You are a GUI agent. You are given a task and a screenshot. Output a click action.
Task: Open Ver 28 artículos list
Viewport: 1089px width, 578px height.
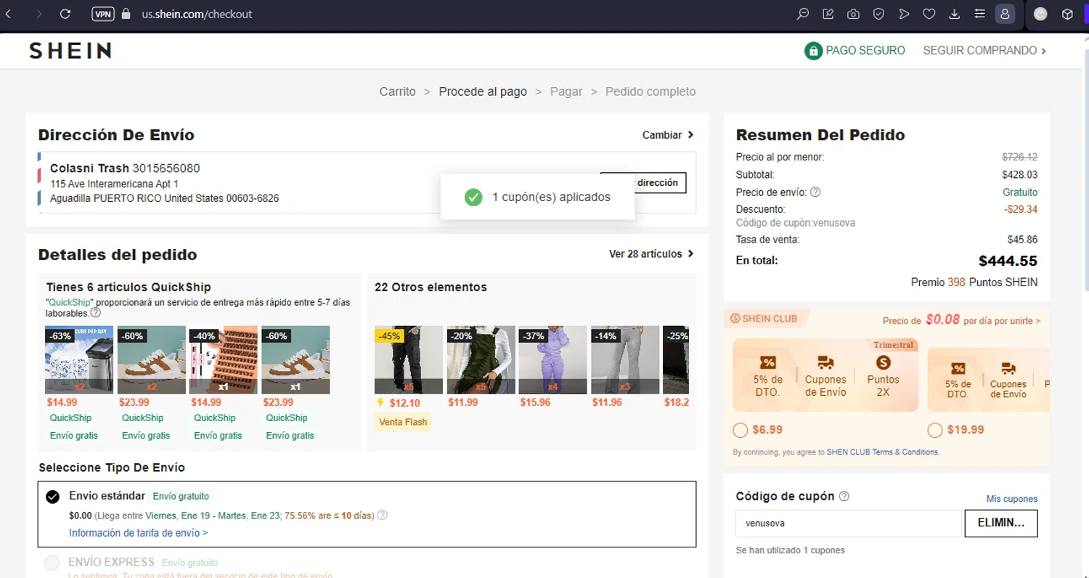pos(651,254)
